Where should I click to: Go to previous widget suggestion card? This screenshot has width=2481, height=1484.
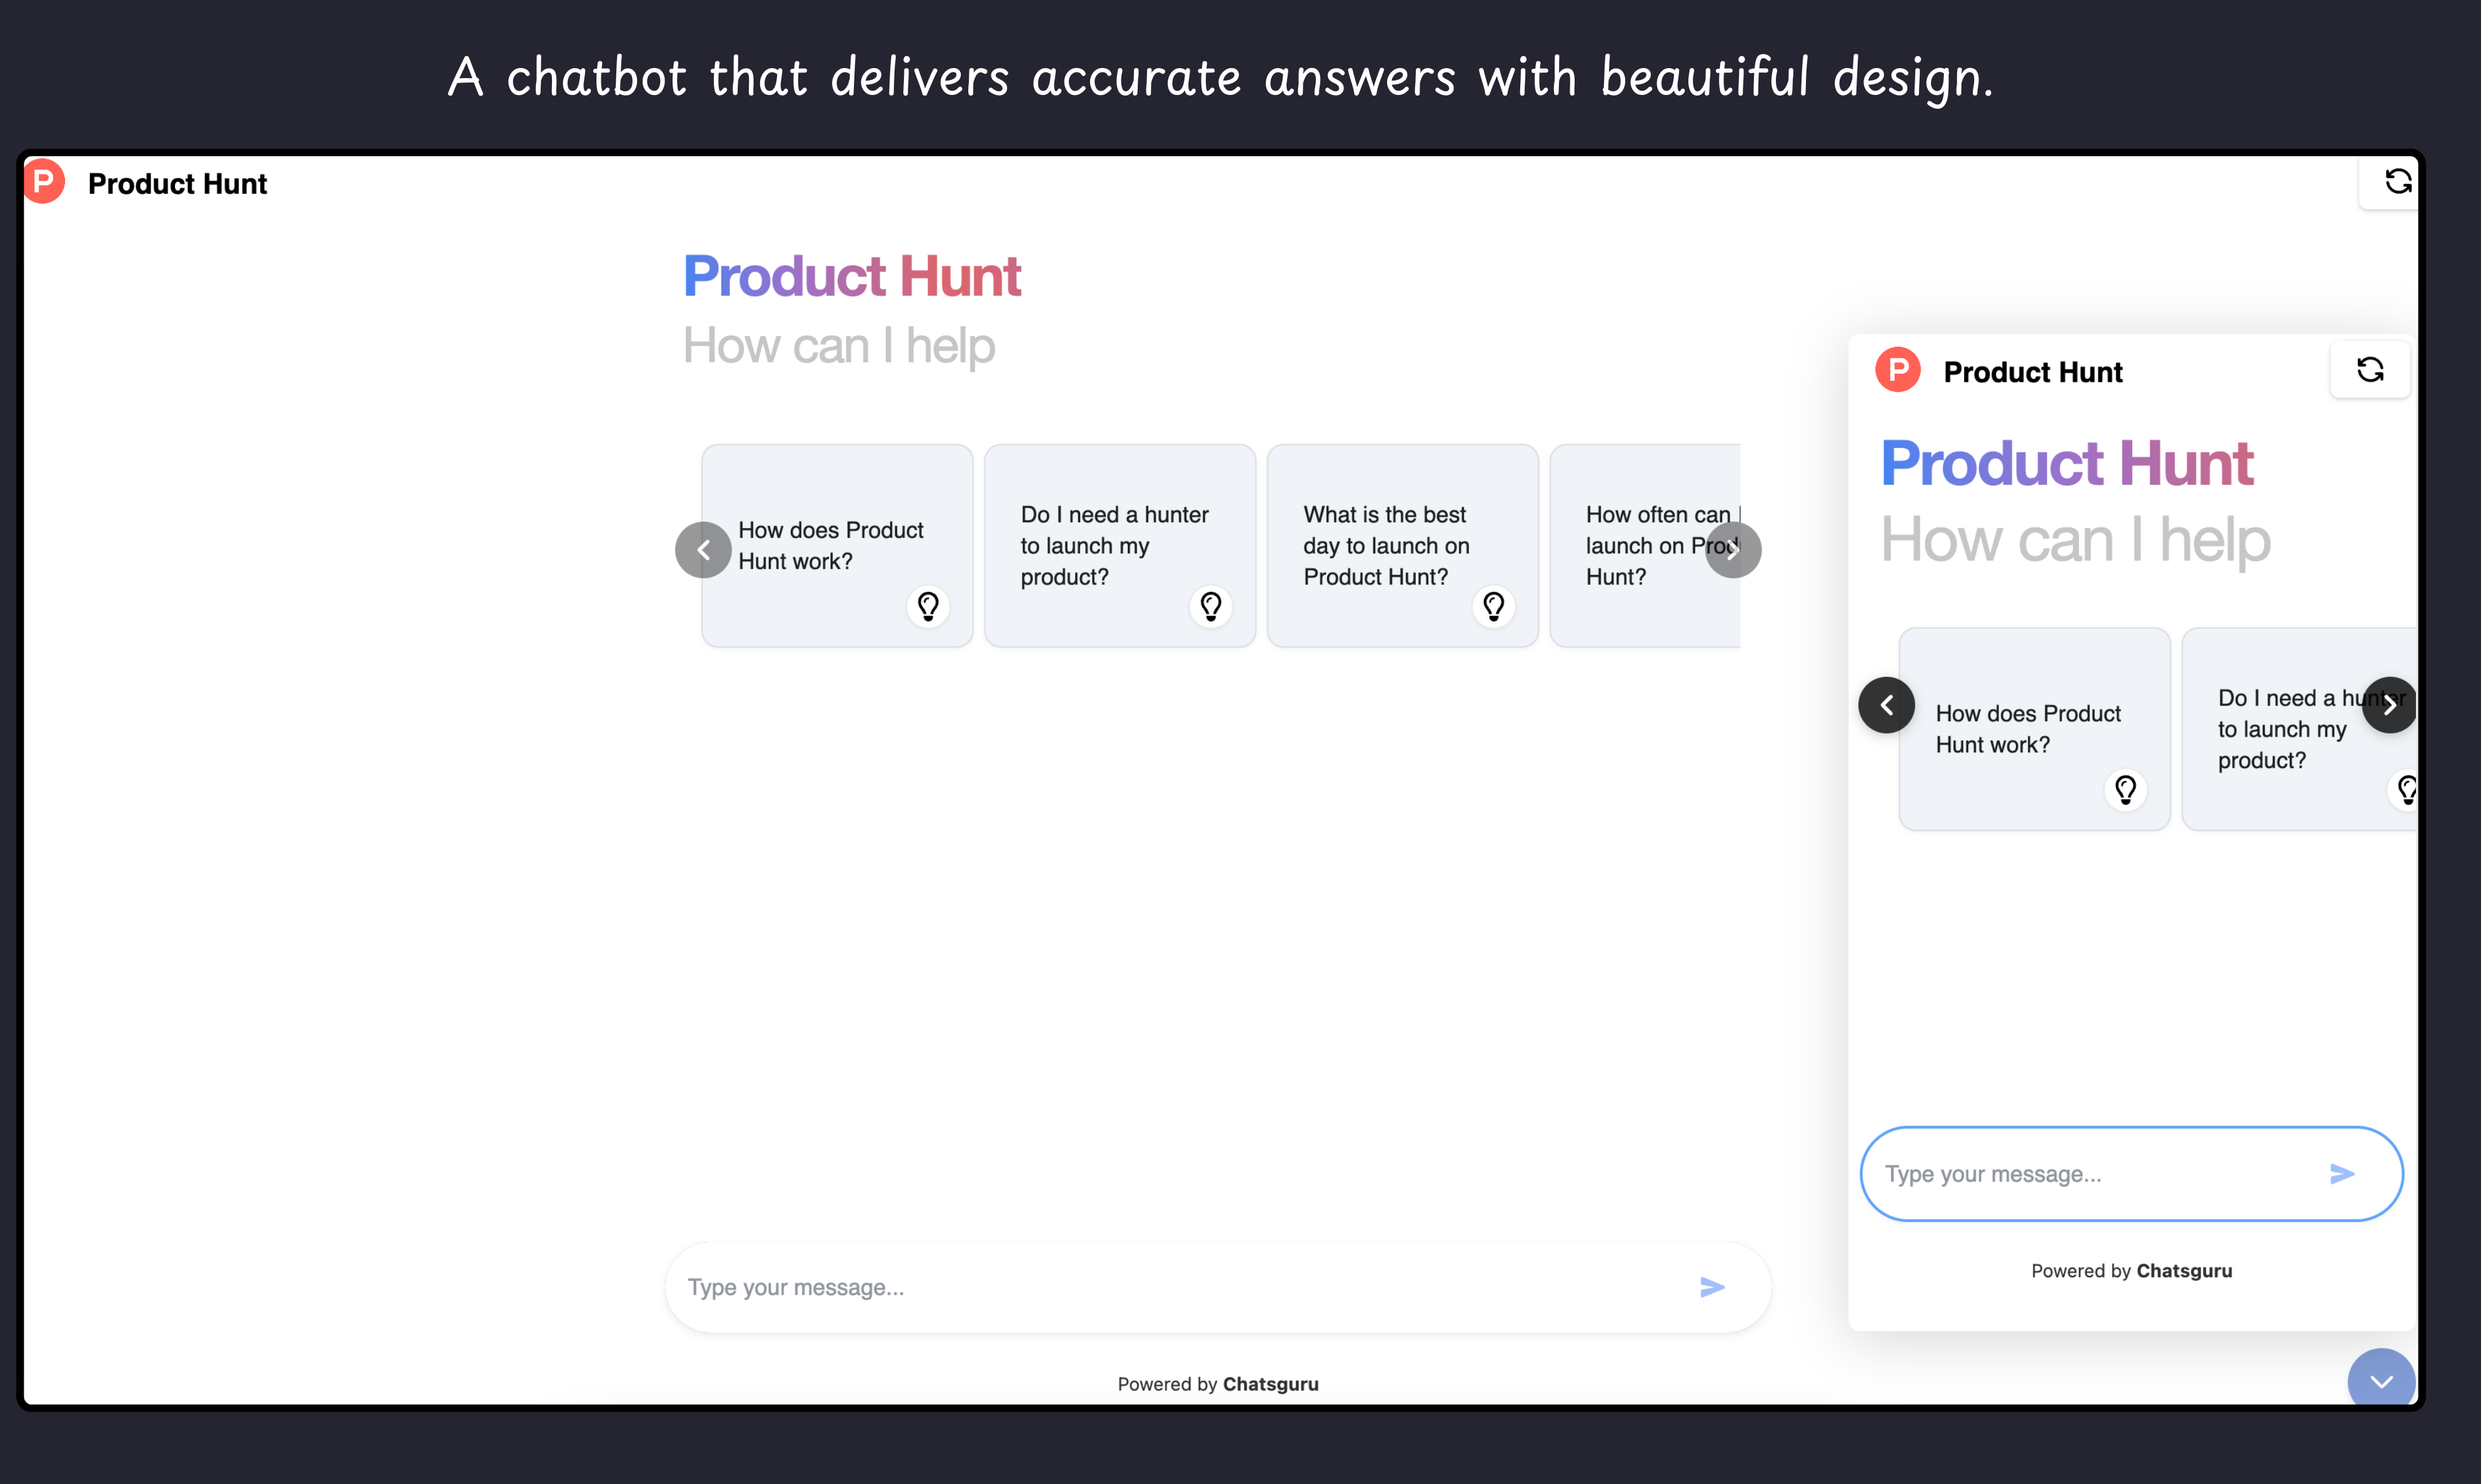1886,705
